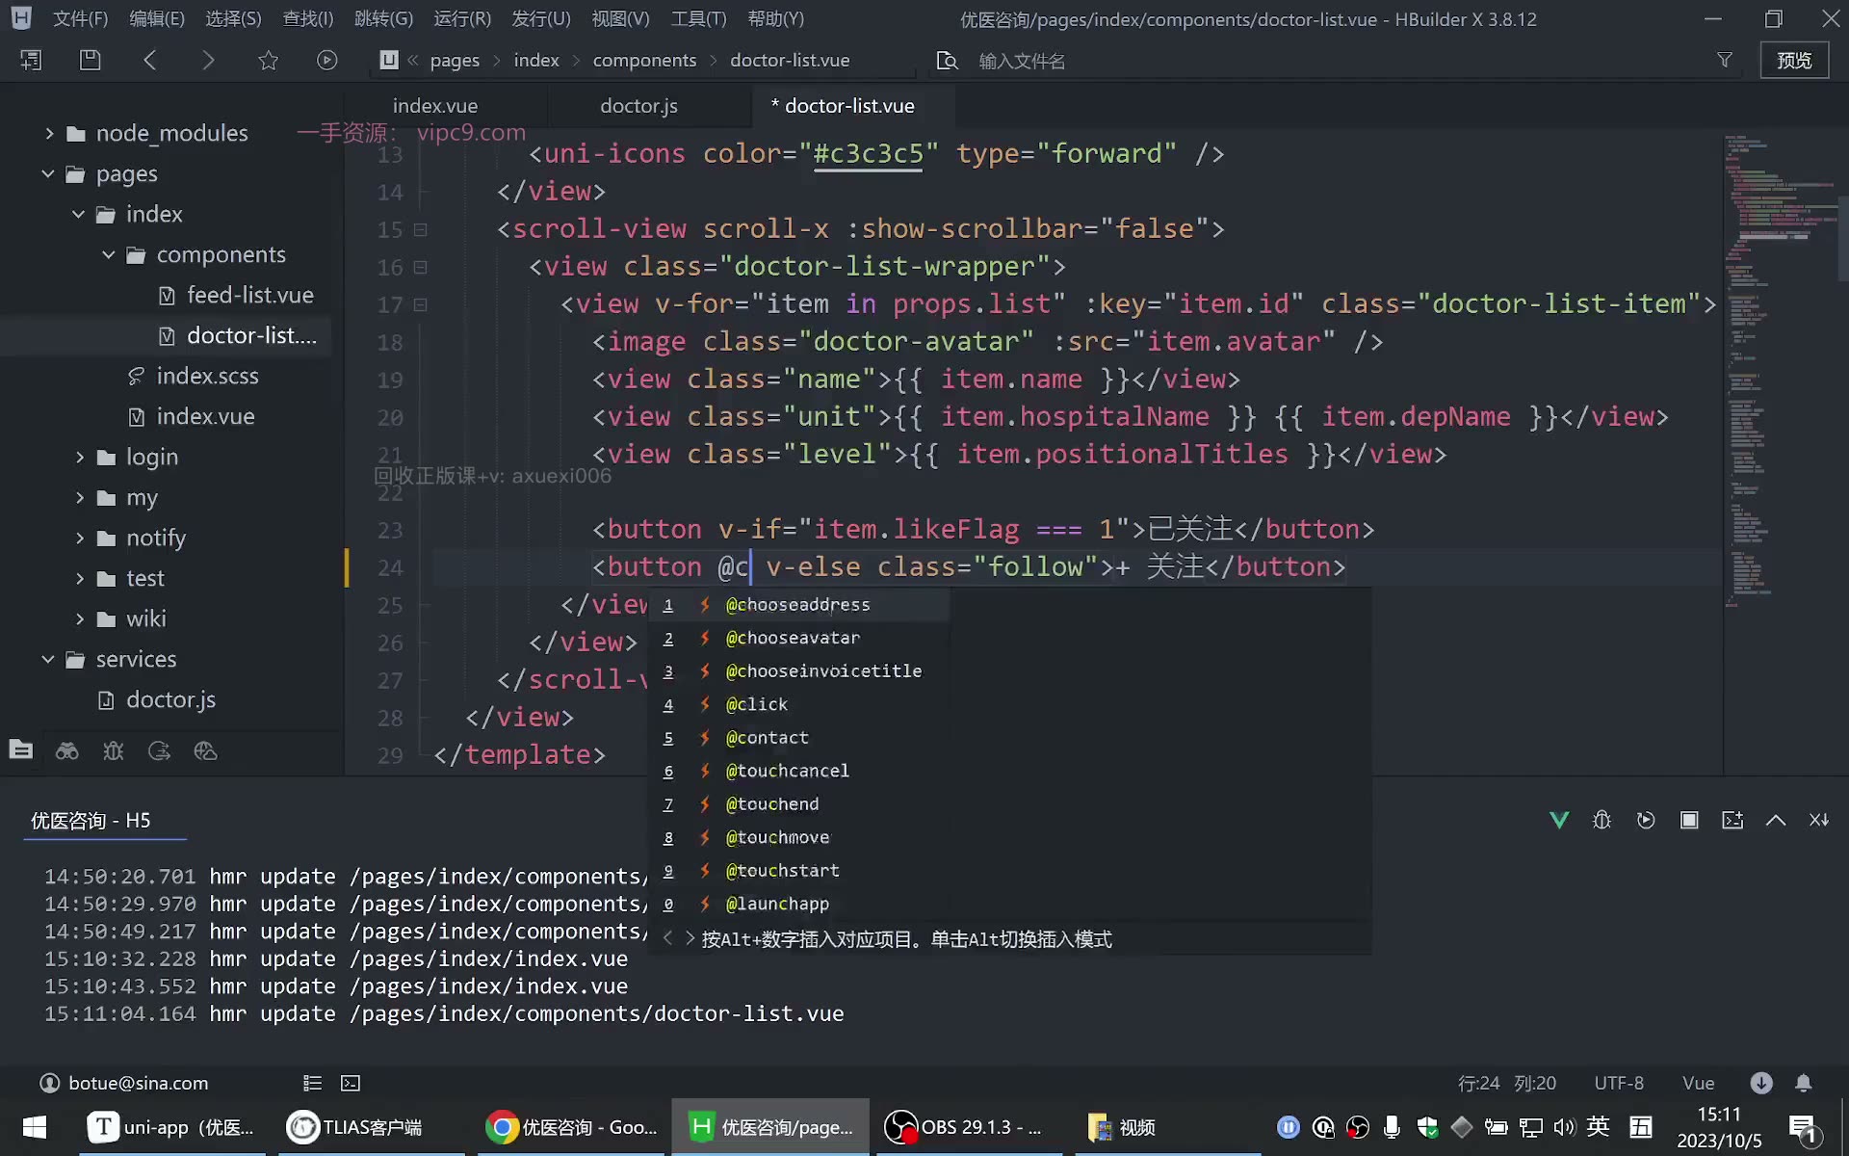Click the 预览 preview button

coord(1794,60)
